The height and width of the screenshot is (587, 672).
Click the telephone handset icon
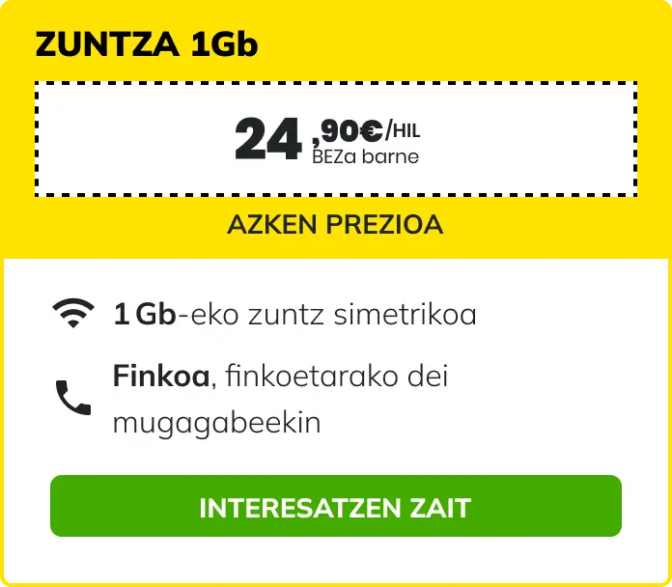pyautogui.click(x=73, y=397)
